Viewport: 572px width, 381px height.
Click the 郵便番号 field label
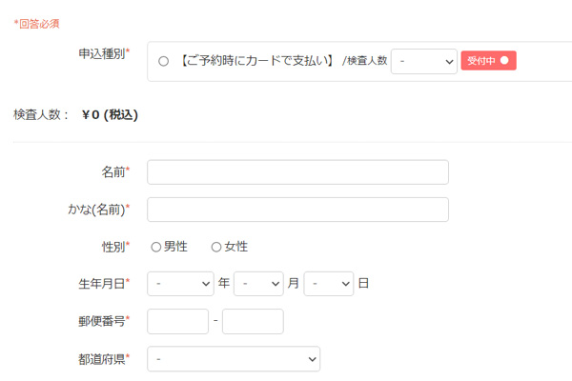103,321
